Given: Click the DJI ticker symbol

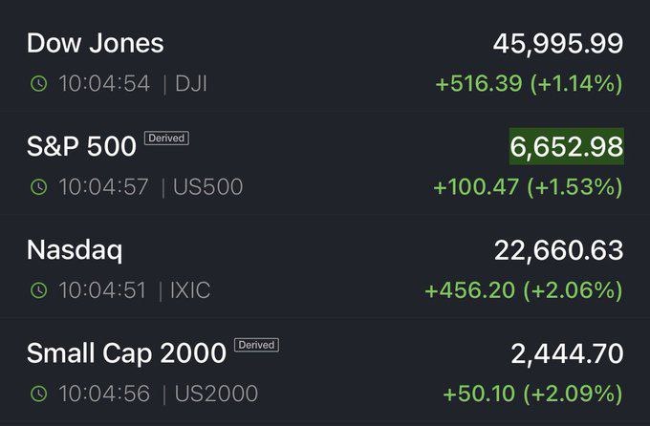Looking at the screenshot, I should (191, 84).
